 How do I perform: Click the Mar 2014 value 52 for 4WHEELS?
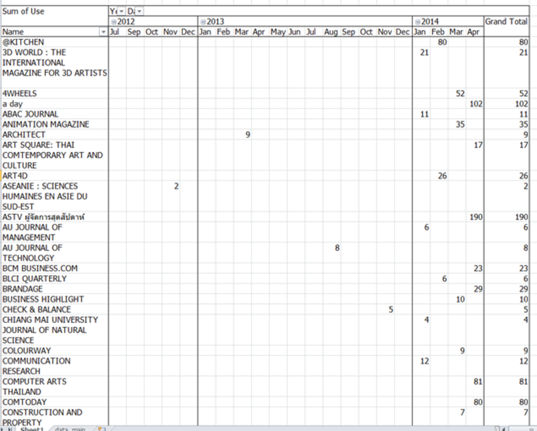(460, 94)
